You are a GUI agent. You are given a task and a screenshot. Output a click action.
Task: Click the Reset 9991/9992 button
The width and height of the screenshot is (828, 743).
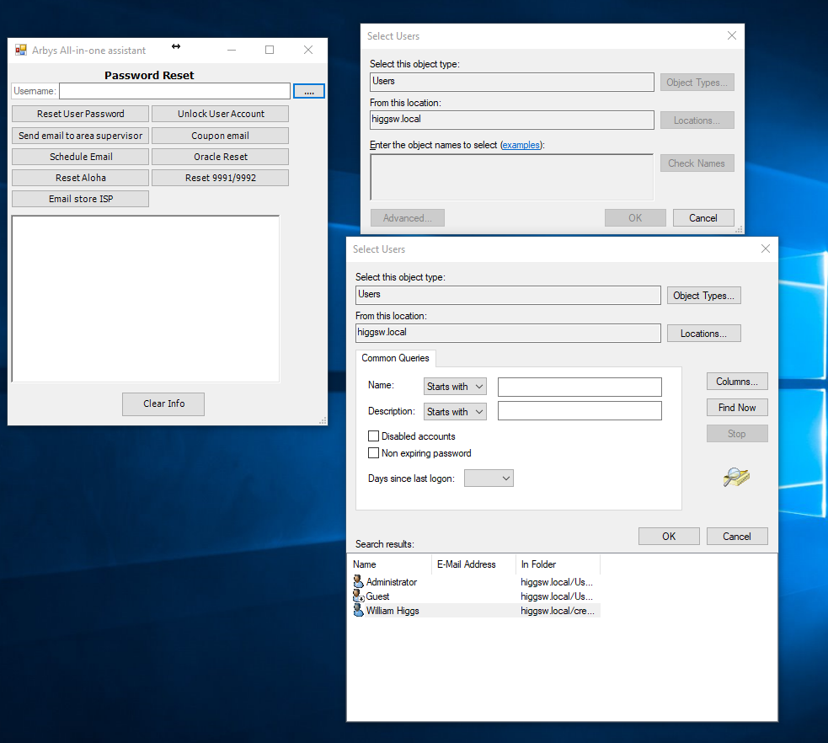coord(220,178)
